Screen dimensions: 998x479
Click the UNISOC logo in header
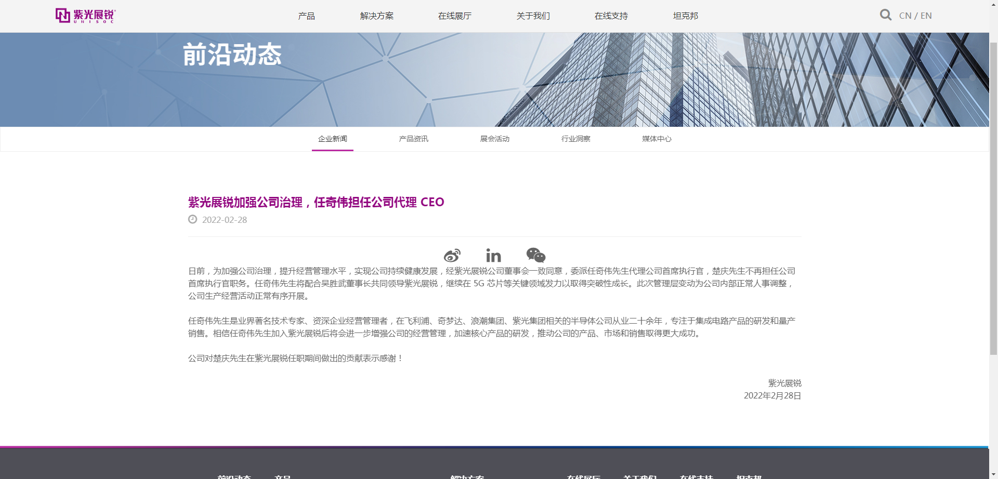(86, 16)
